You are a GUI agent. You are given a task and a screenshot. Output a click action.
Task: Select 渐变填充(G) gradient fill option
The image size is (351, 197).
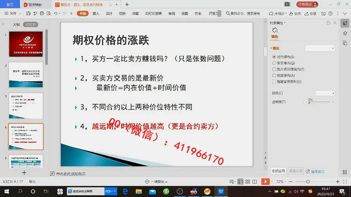(x=274, y=63)
